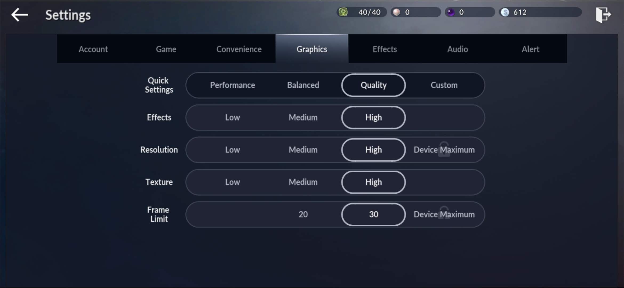Screen dimensions: 624x288
Task: Select Custom quick settings preset
Action: tap(444, 85)
